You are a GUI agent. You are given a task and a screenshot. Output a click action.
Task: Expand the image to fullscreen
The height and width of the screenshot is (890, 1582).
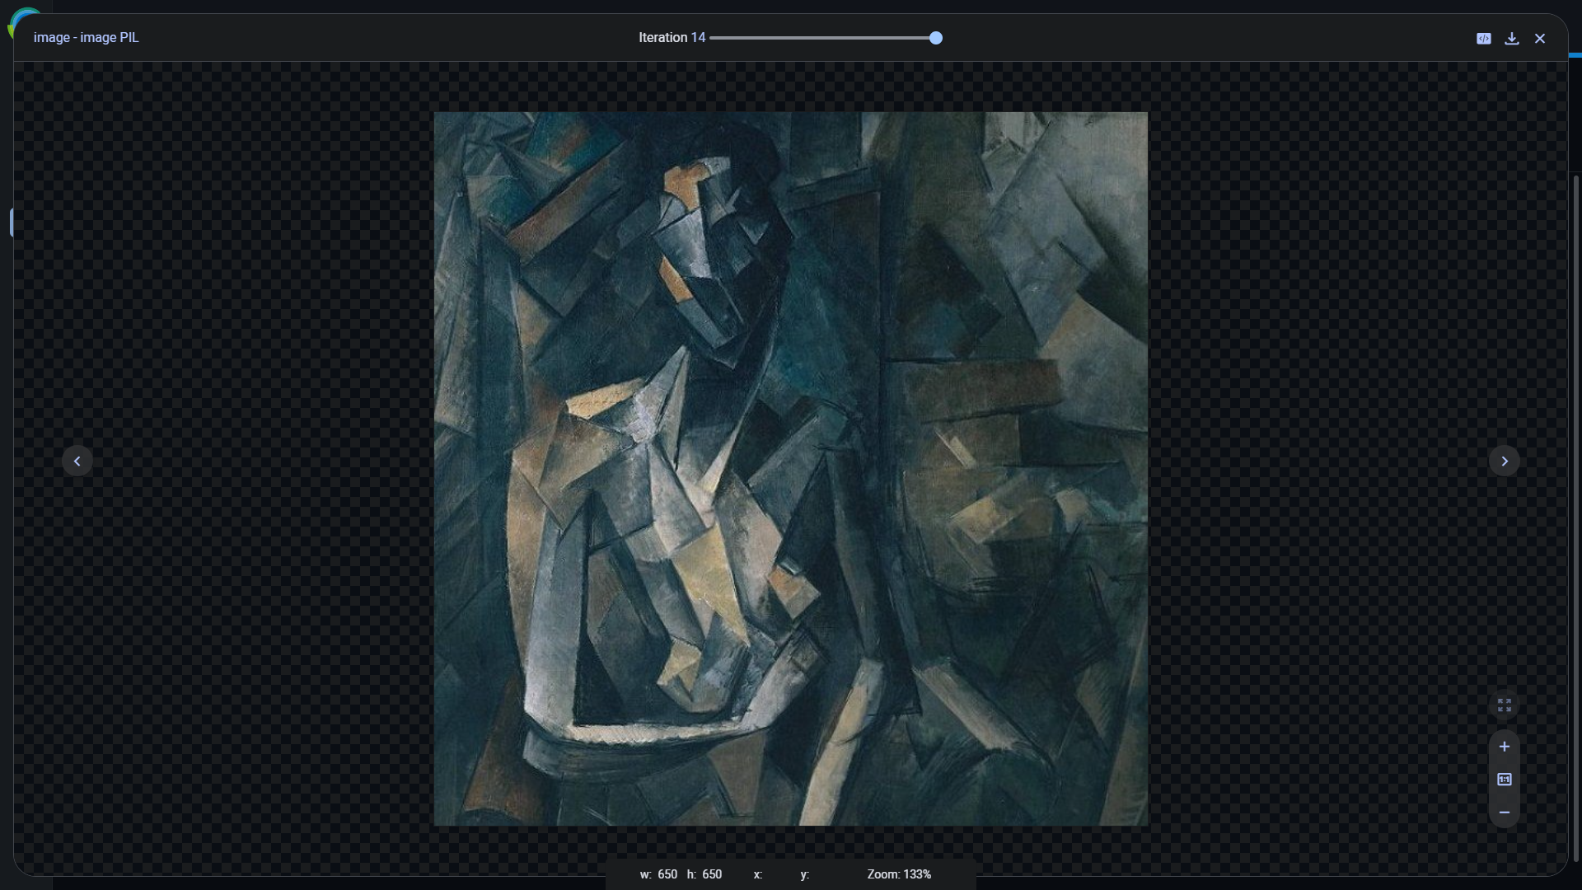pyautogui.click(x=1503, y=705)
